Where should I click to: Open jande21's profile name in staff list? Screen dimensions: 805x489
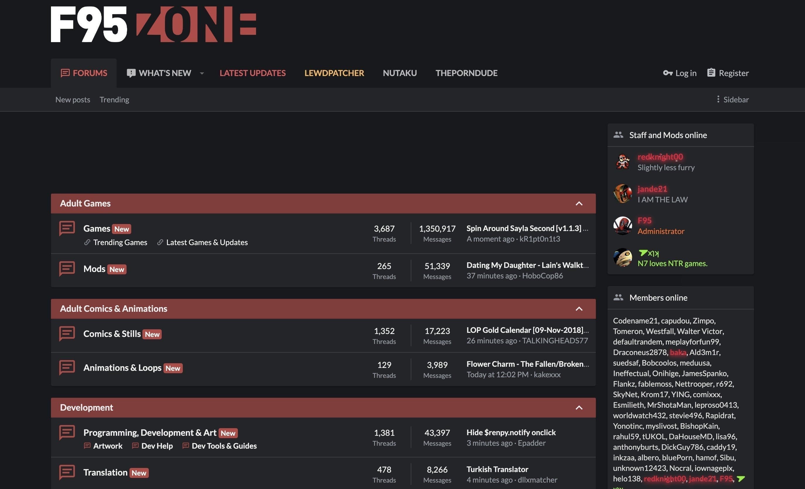click(652, 189)
